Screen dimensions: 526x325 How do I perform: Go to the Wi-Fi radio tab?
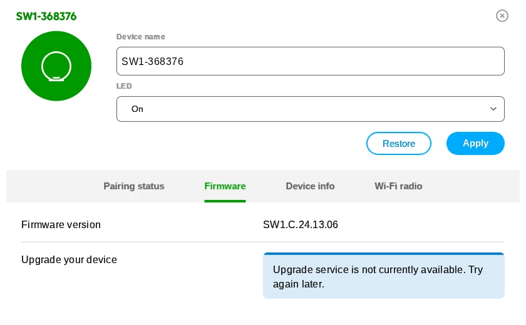398,186
